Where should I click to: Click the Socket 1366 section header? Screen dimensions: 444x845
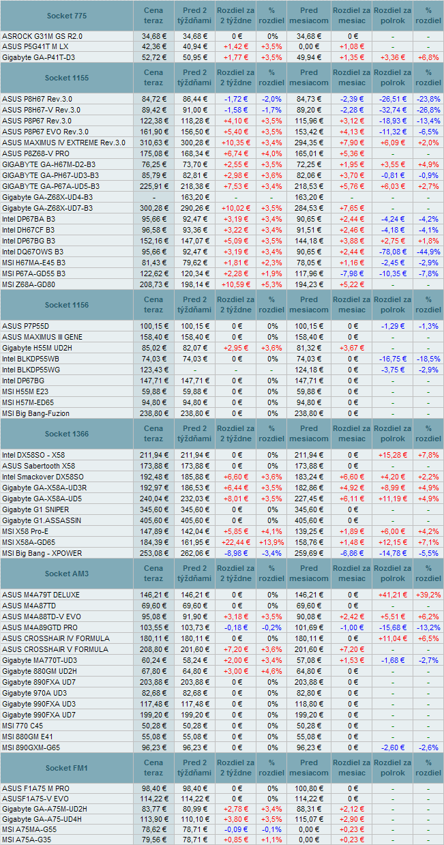tap(67, 434)
